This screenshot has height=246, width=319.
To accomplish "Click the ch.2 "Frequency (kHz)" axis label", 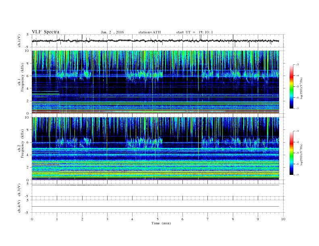I will click(23, 143).
